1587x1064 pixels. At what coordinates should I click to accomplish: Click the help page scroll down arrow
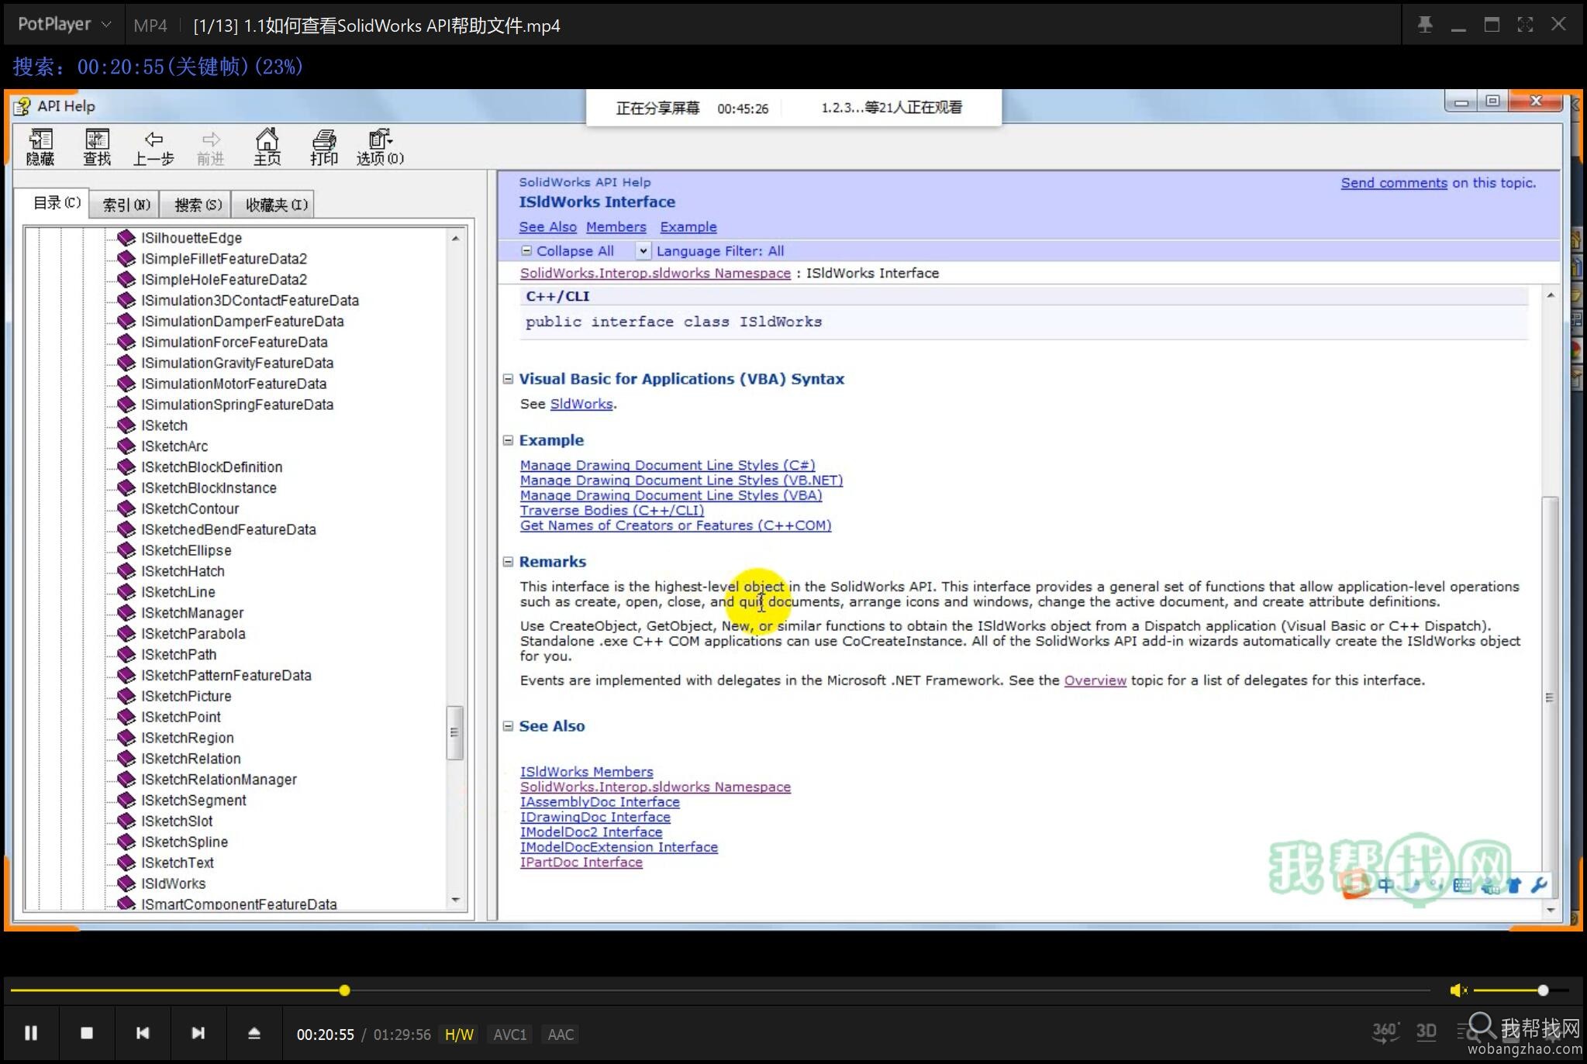[x=1550, y=910]
